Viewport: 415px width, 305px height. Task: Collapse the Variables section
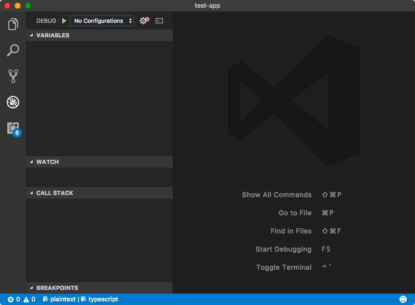click(99, 35)
